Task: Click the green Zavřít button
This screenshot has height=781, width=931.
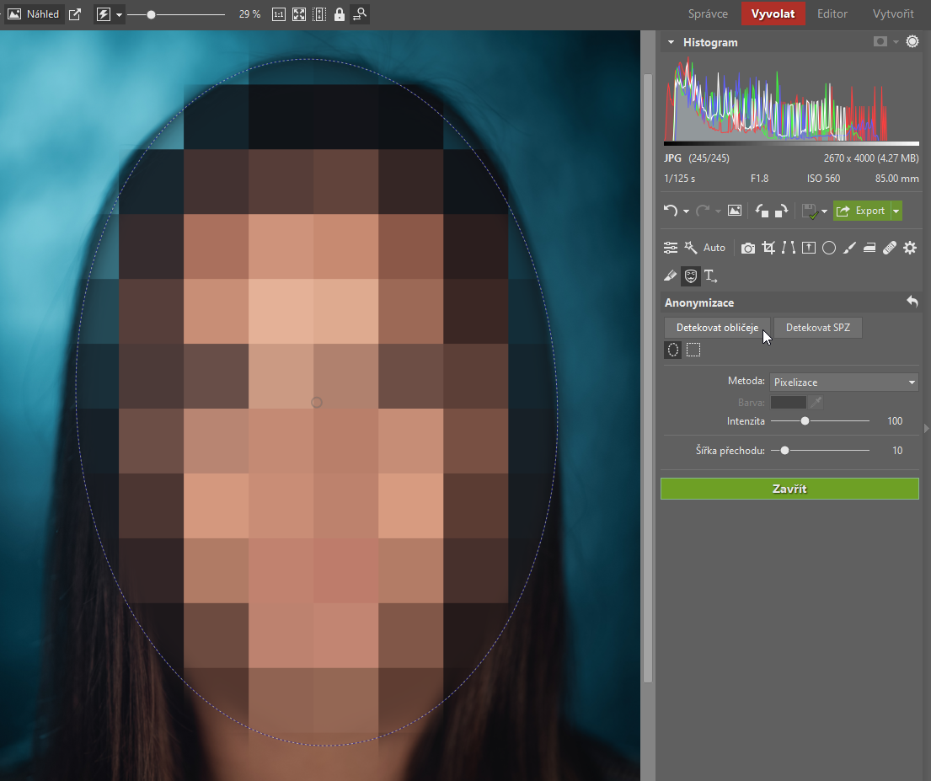Action: 789,489
